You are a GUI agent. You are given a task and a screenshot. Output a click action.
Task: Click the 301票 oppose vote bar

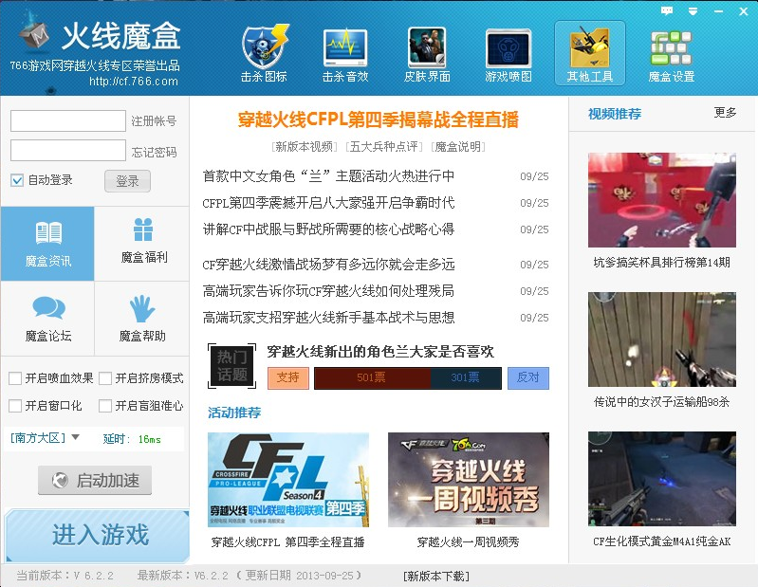(x=466, y=377)
